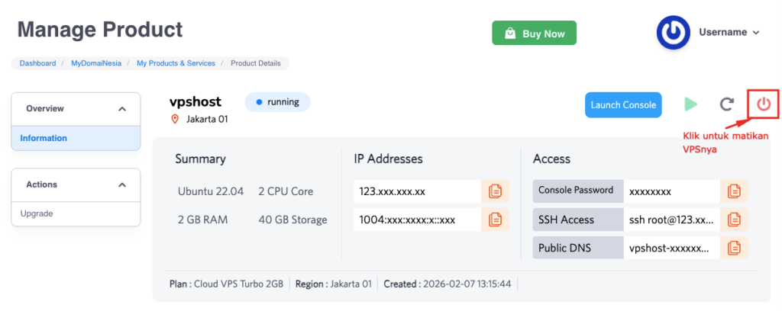Copy the Public DNS value
Screen dimensions: 782x311
tap(734, 247)
